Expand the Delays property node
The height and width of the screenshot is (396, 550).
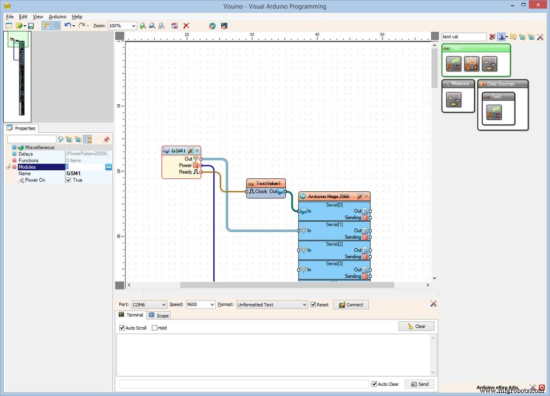pos(15,154)
